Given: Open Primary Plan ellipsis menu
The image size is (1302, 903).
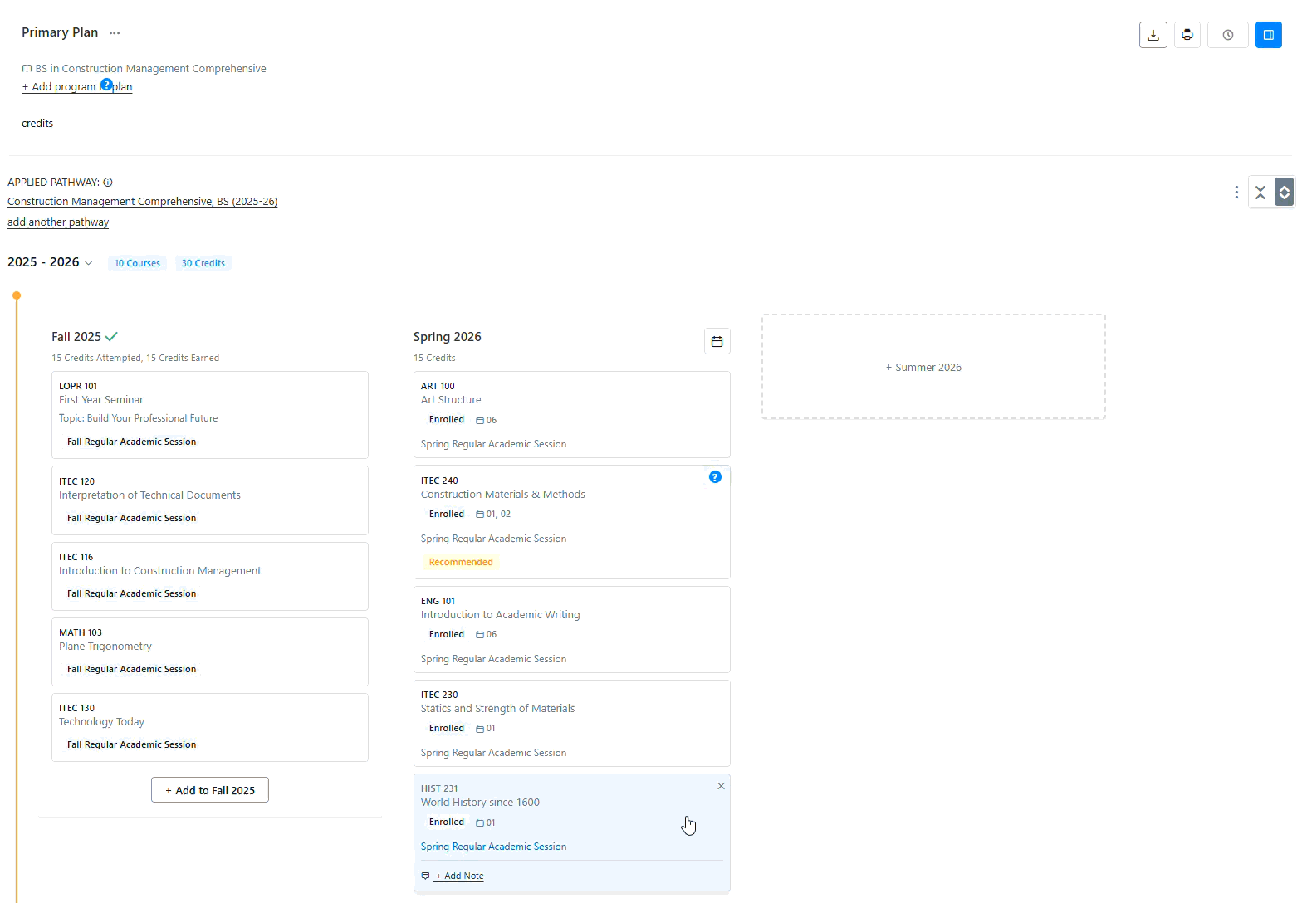Looking at the screenshot, I should point(115,33).
